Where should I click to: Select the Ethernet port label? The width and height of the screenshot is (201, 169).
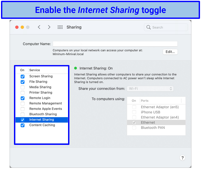tap(148, 122)
